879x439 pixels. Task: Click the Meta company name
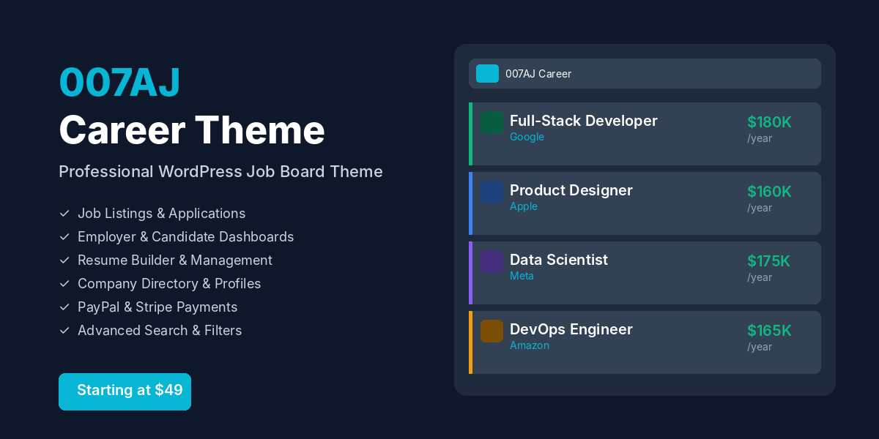coord(522,276)
